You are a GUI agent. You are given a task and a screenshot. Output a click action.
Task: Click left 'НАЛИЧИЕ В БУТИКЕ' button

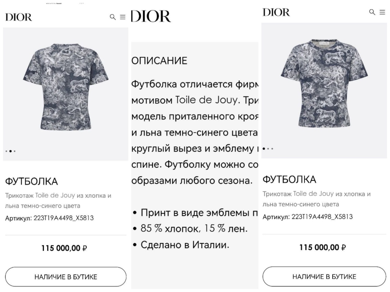(66, 277)
